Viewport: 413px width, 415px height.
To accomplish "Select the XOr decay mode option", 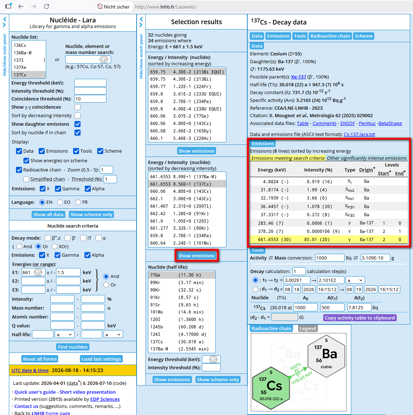I will coord(55,246).
